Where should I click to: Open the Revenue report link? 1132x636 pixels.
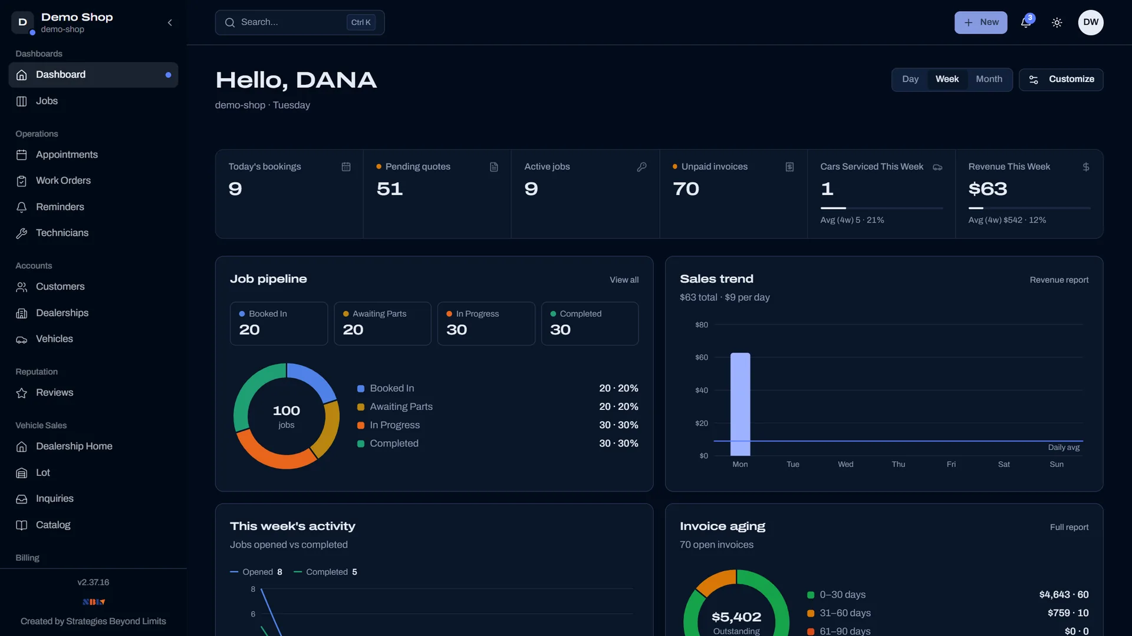[1059, 280]
